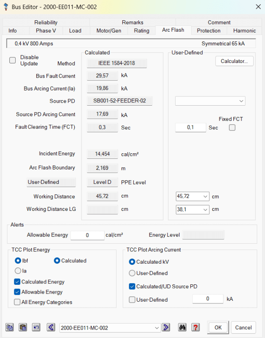265x338 pixels.
Task: Click the Level D PPE value
Action: [102, 182]
